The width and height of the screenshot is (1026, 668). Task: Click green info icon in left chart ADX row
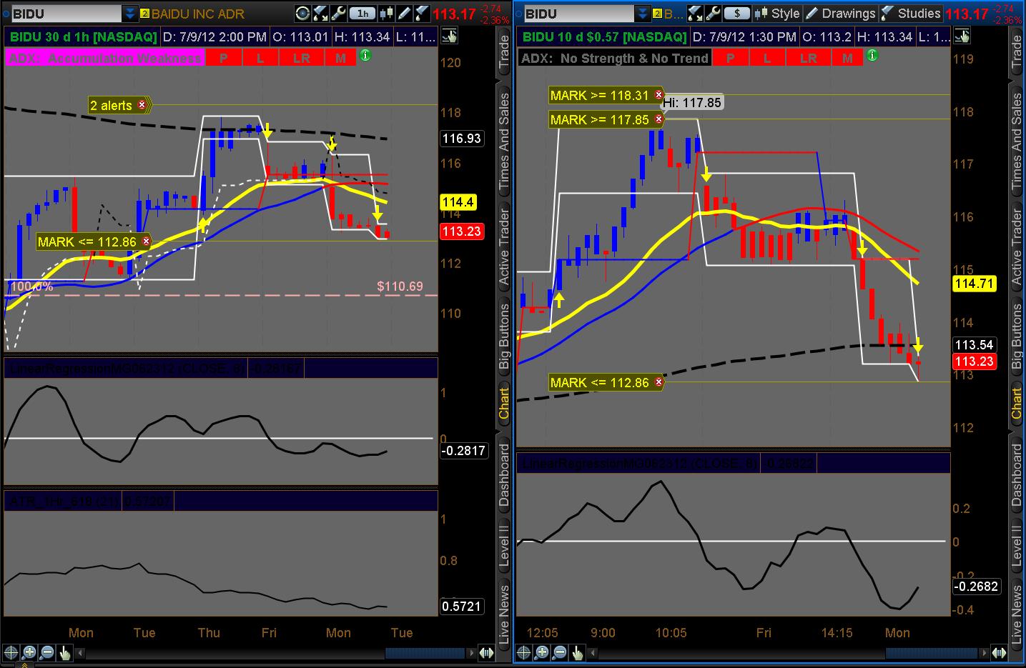[x=365, y=55]
